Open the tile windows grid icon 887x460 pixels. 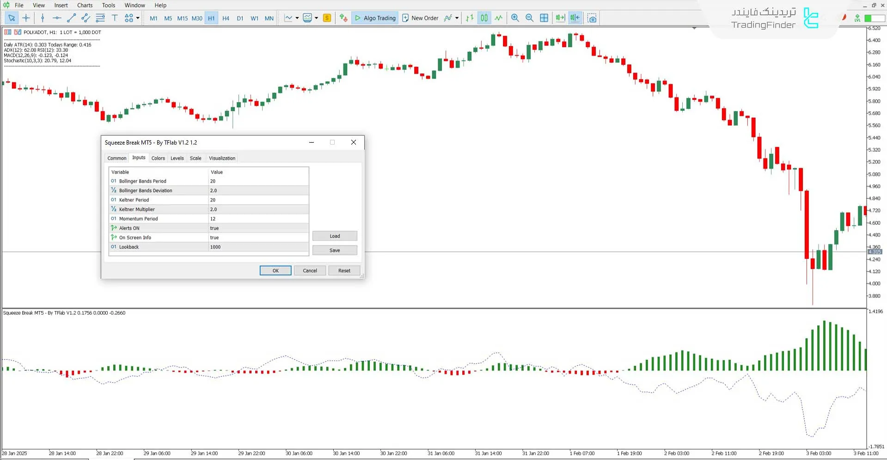(x=544, y=18)
